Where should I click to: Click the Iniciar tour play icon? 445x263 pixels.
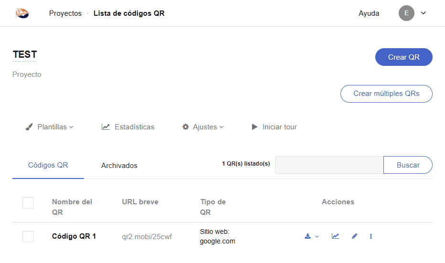[255, 127]
